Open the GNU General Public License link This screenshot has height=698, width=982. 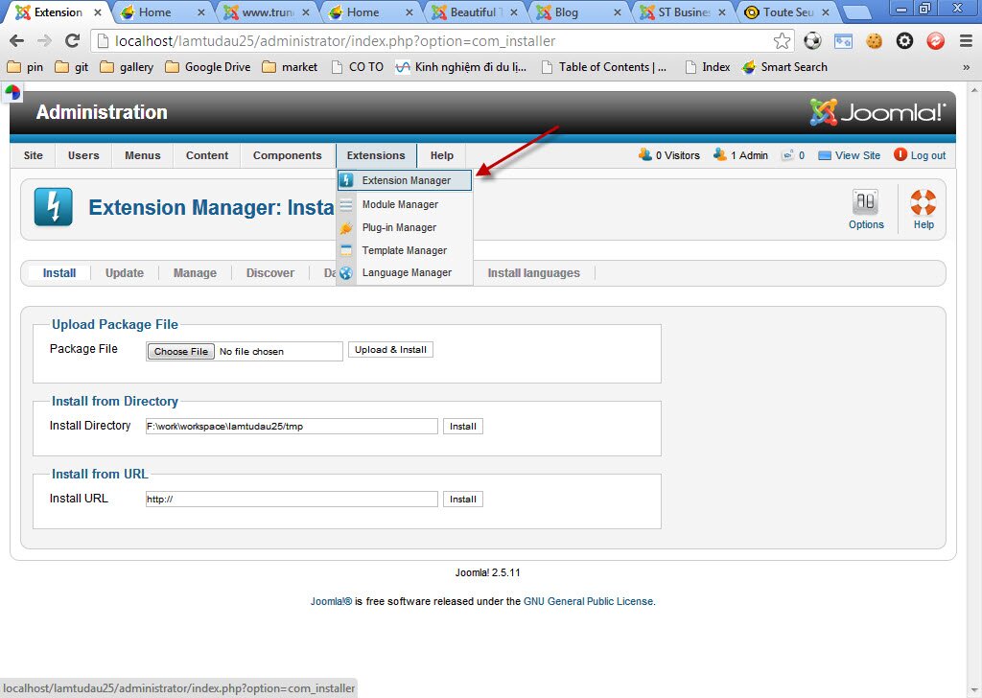pyautogui.click(x=588, y=602)
